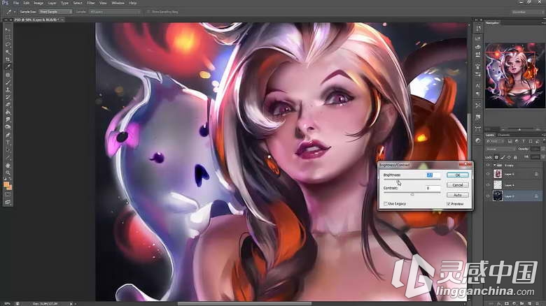
Task: Open the Window menu
Action: click(x=118, y=3)
